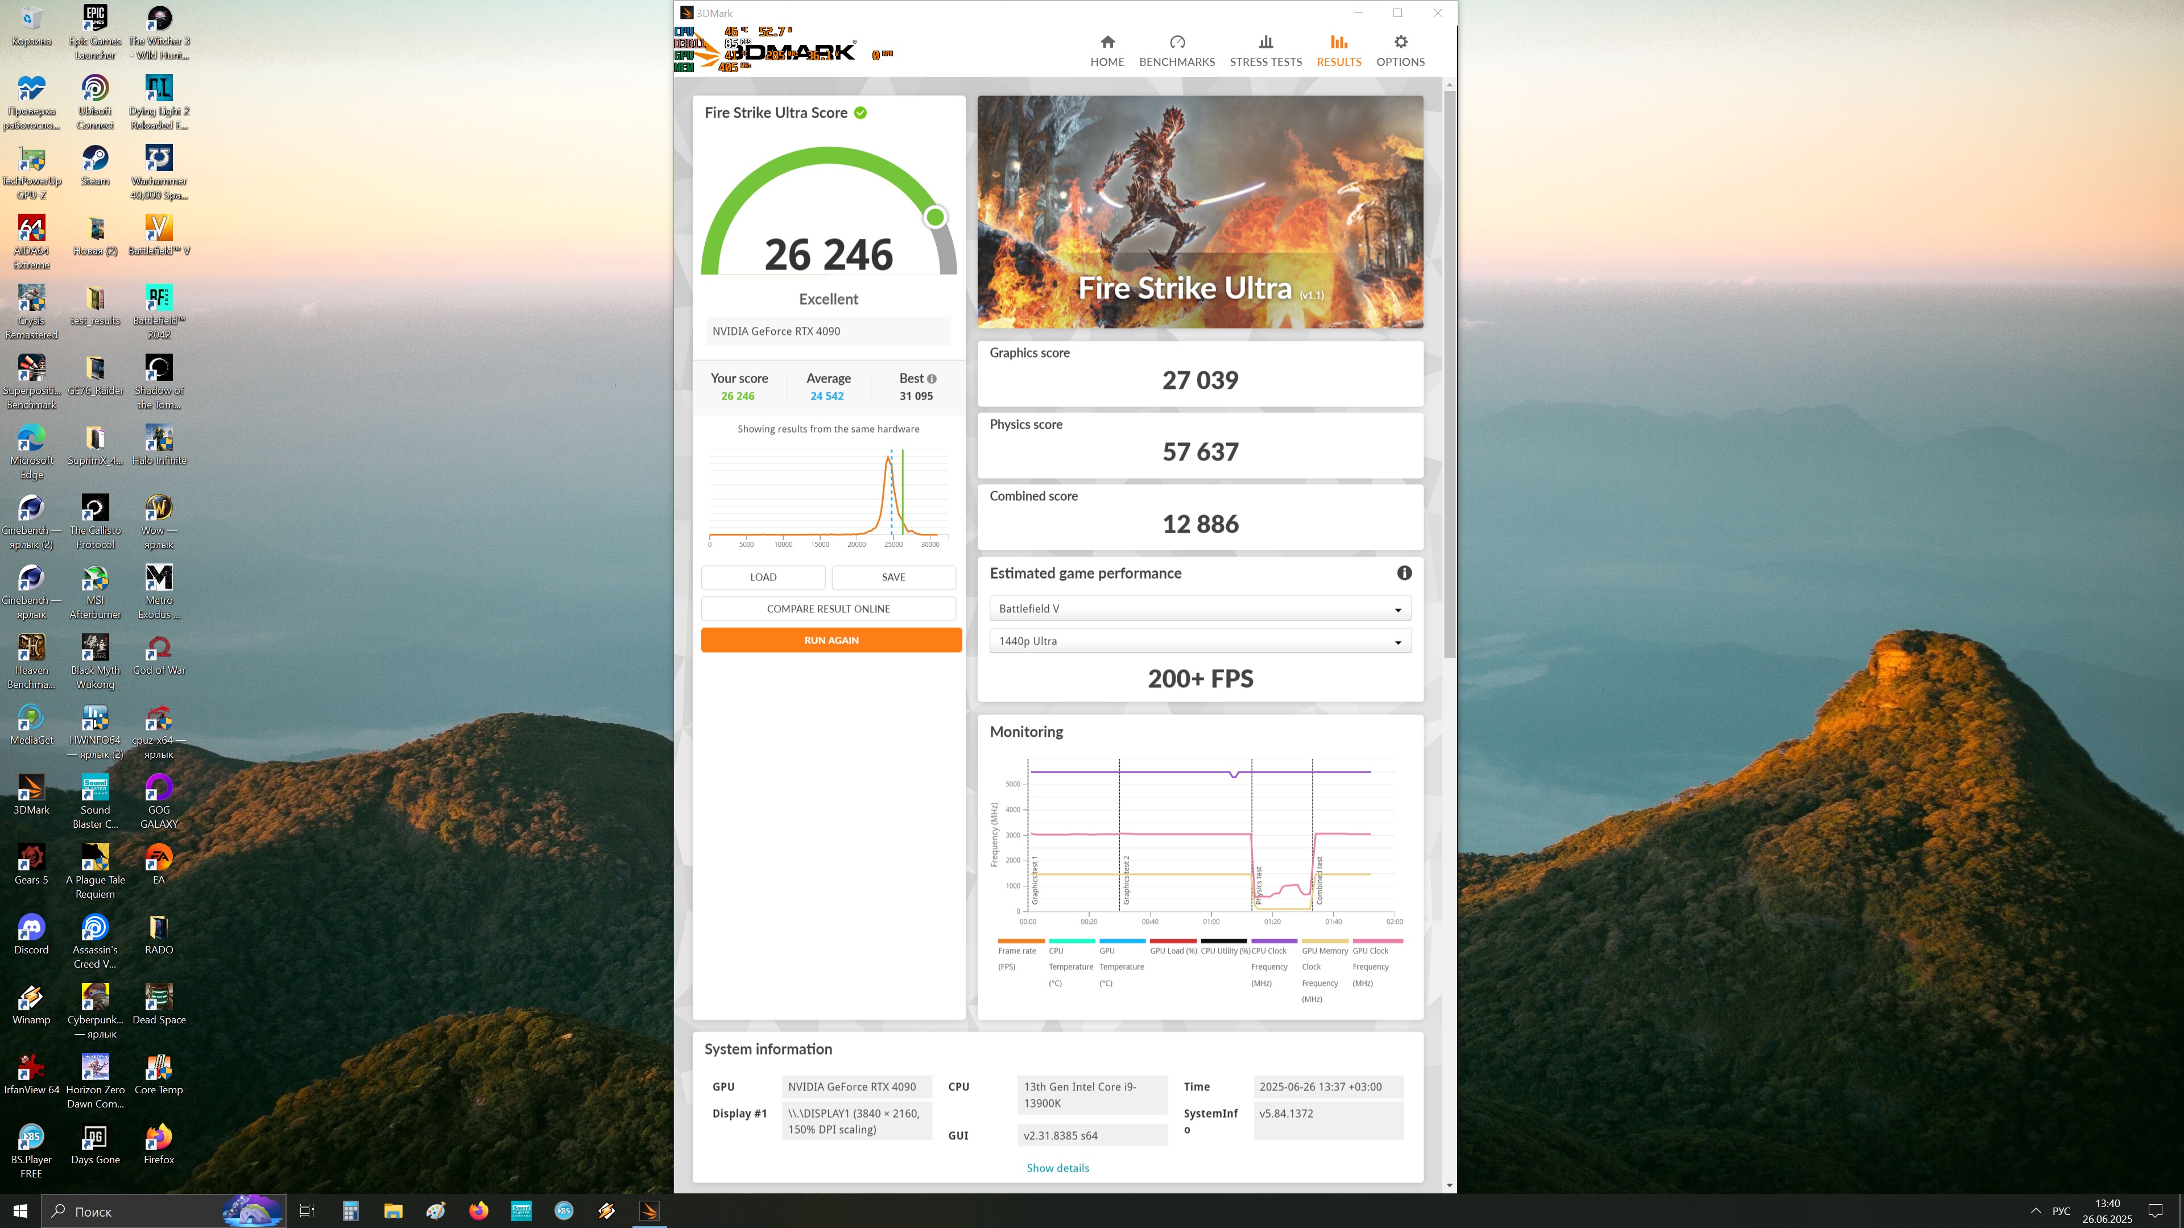
Task: Toggle the GPU Clock Frequency legend series
Action: (x=1377, y=941)
